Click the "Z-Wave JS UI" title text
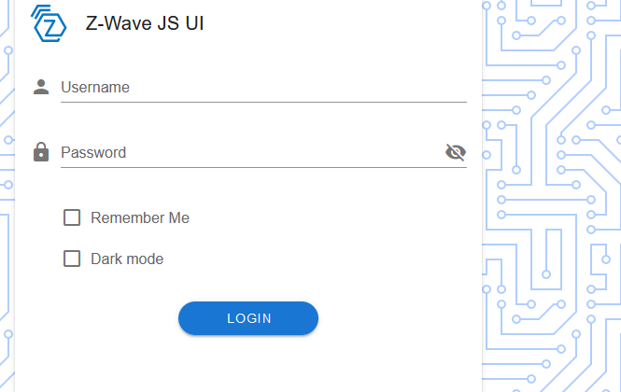 click(x=145, y=23)
